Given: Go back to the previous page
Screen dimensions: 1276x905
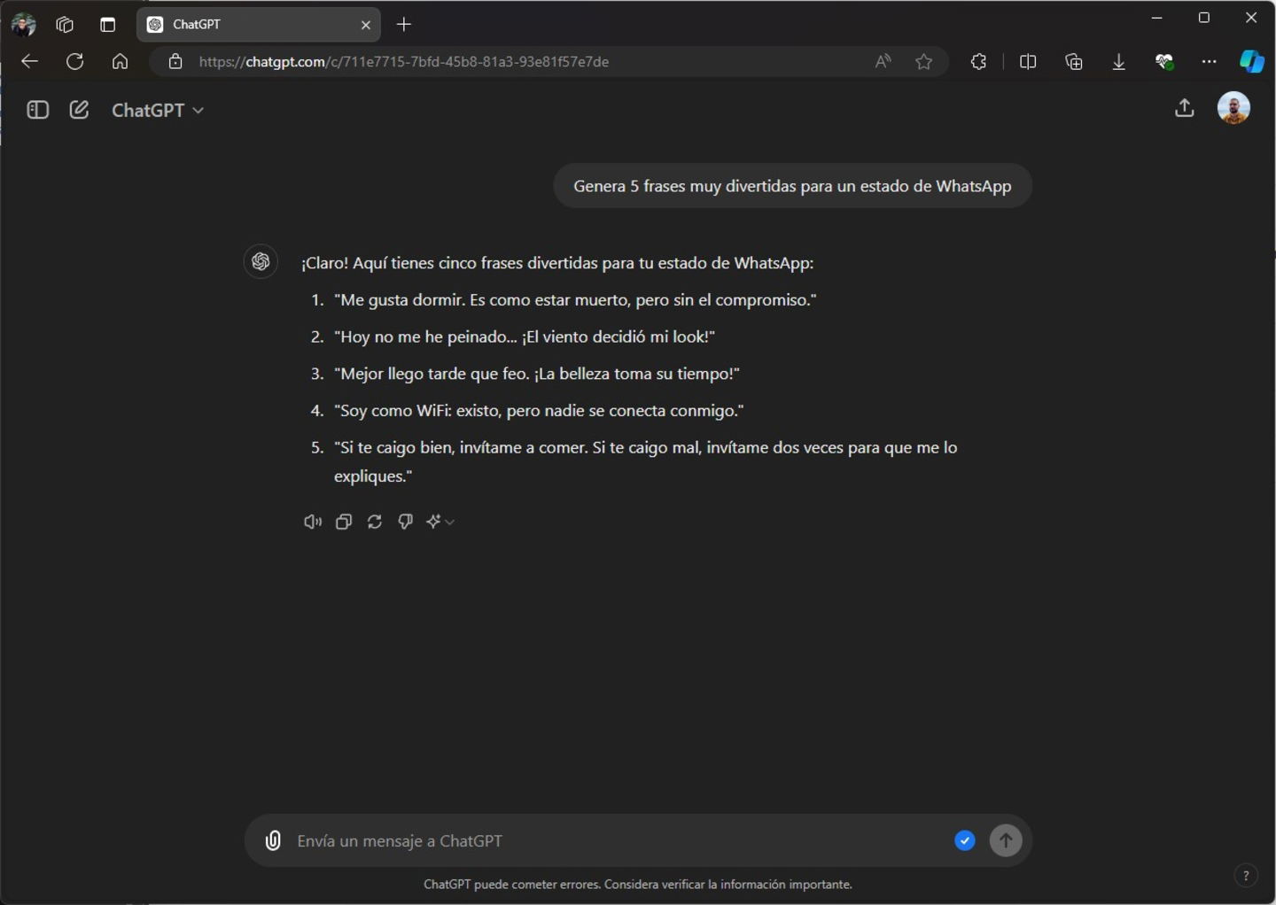Looking at the screenshot, I should pos(30,61).
